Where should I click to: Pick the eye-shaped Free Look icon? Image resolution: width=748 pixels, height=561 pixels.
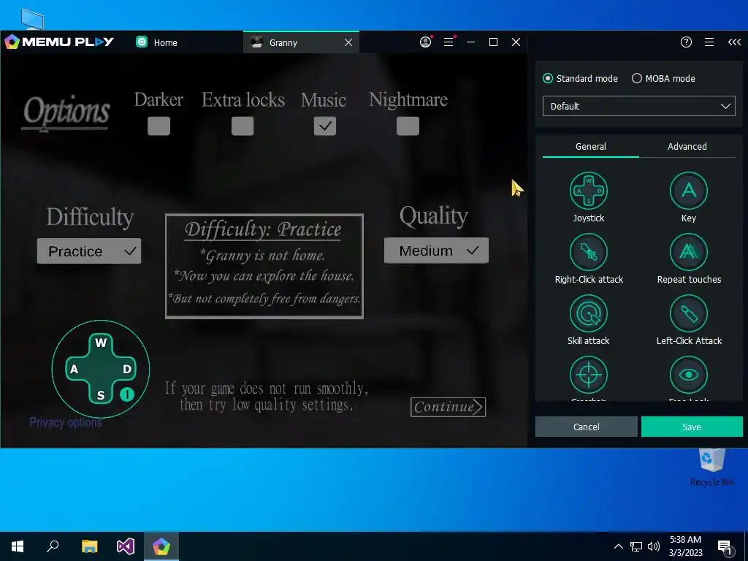pos(688,375)
